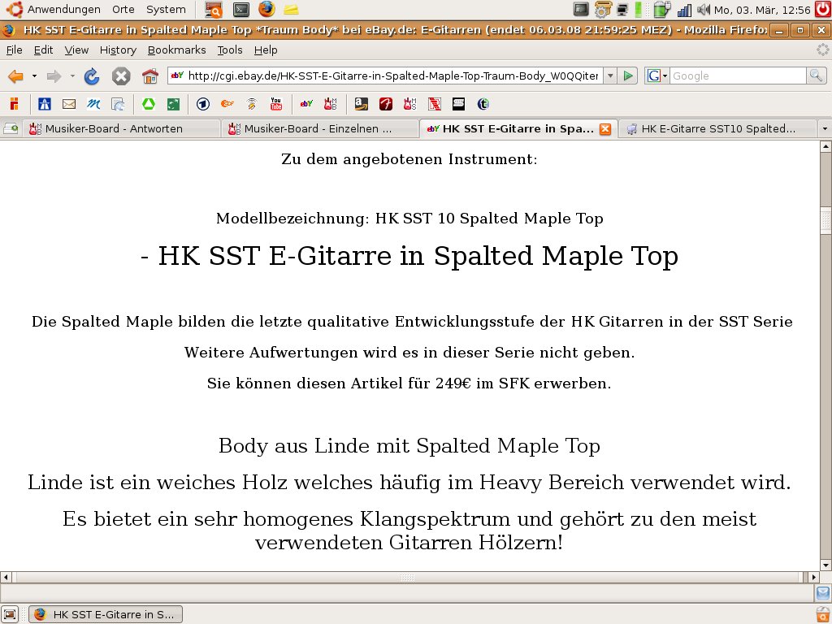Open the blue 't' Thomann bookmark icon

click(x=483, y=104)
